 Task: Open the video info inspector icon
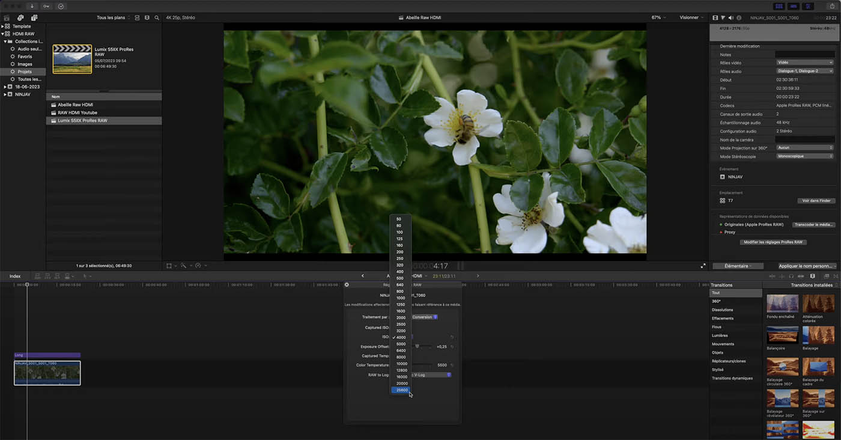715,17
